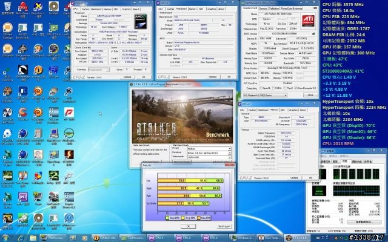Click Validate in the CPU-Z Memory window
The image size is (388, 242).
pos(294,177)
